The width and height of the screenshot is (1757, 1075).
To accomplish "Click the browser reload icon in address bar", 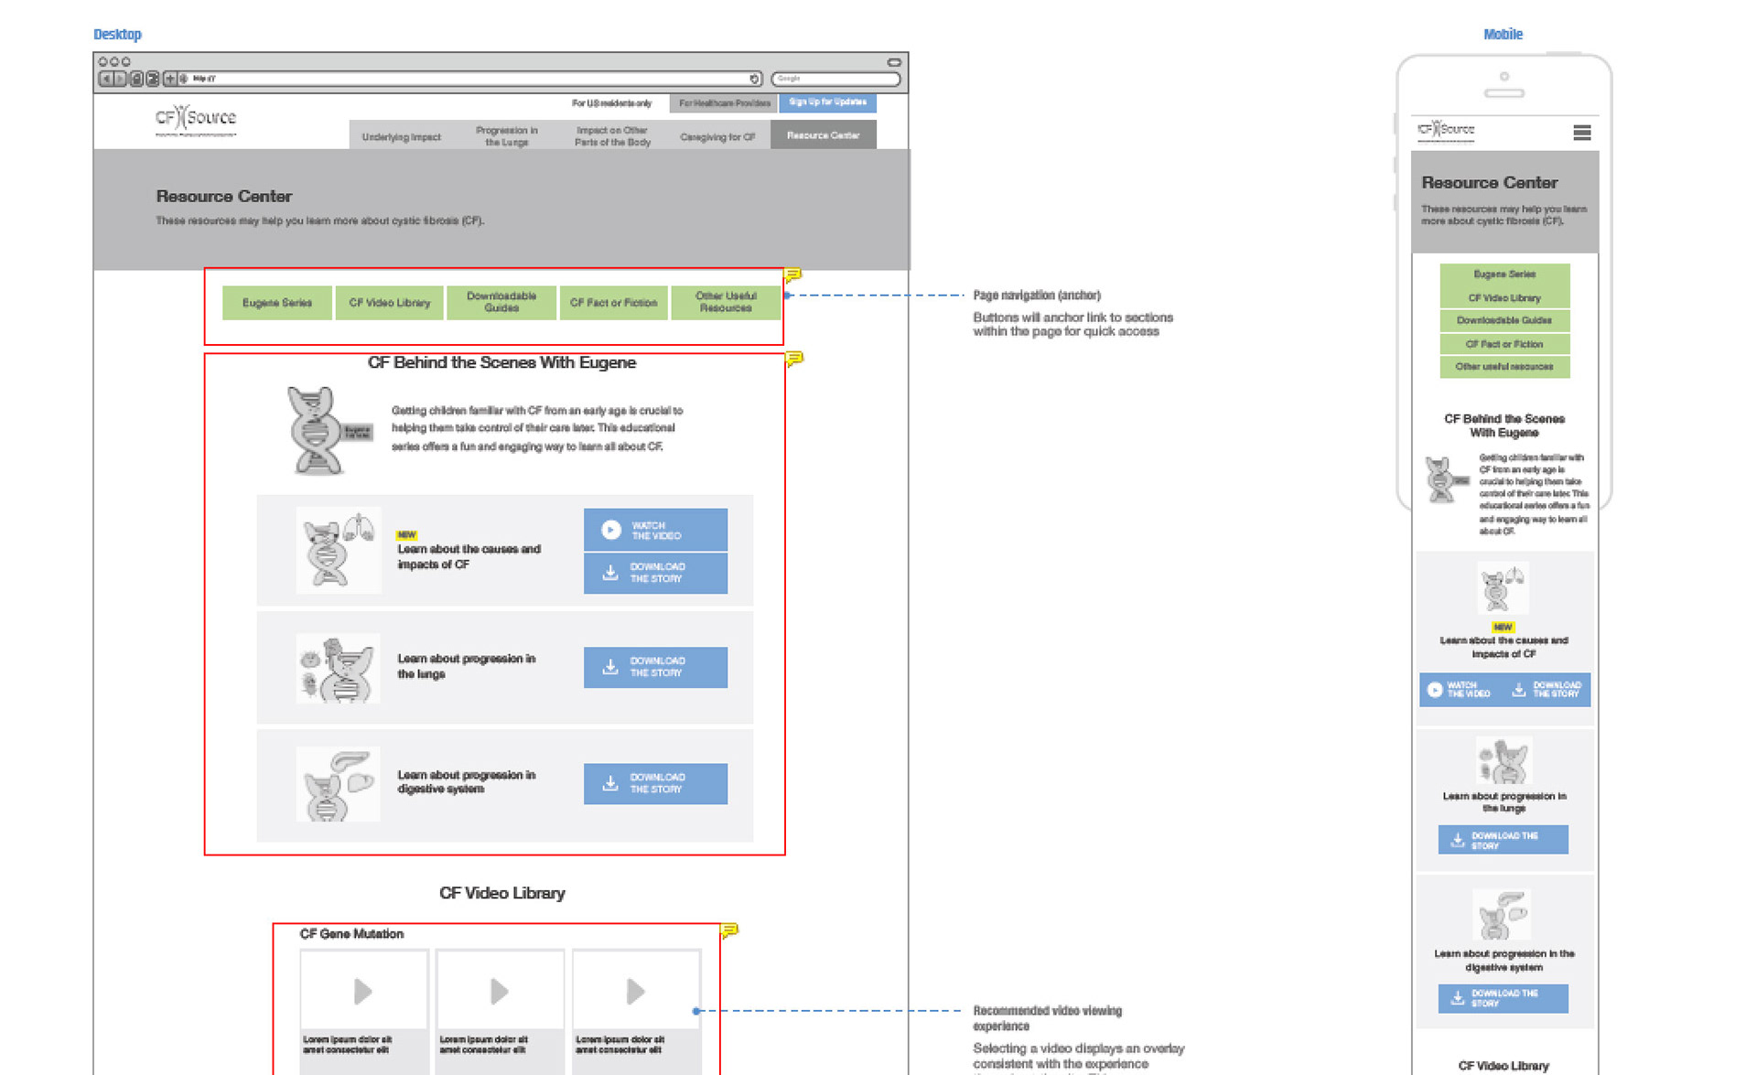I will 754,80.
